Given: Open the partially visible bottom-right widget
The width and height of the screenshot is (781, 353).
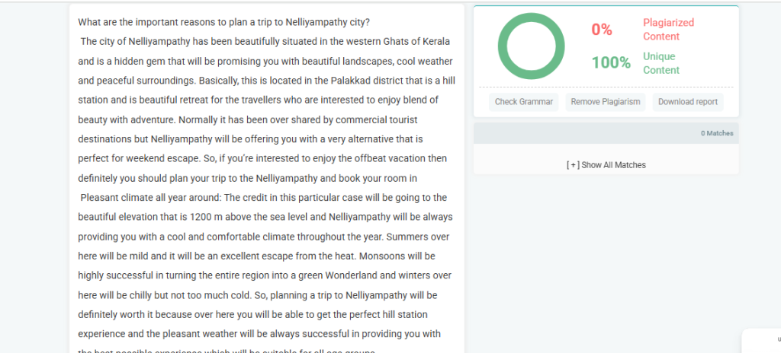Looking at the screenshot, I should pos(763,340).
